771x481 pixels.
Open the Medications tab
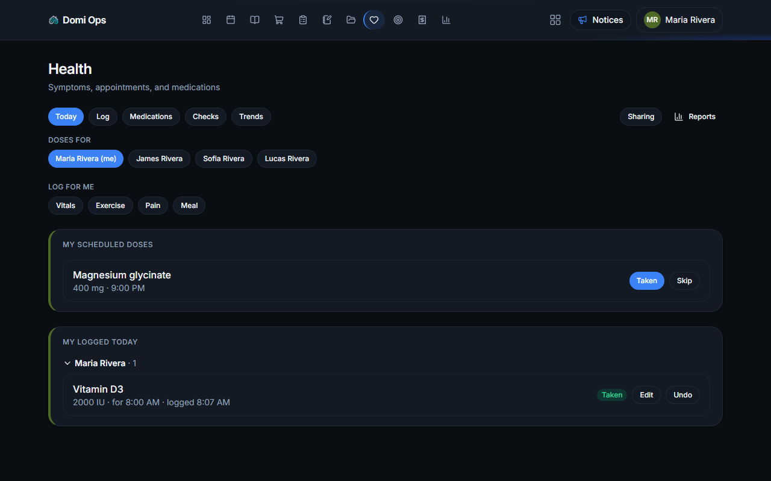pyautogui.click(x=151, y=117)
